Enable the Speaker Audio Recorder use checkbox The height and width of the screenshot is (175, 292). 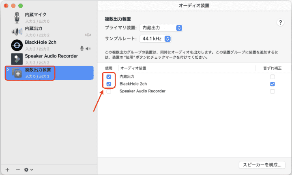point(108,91)
